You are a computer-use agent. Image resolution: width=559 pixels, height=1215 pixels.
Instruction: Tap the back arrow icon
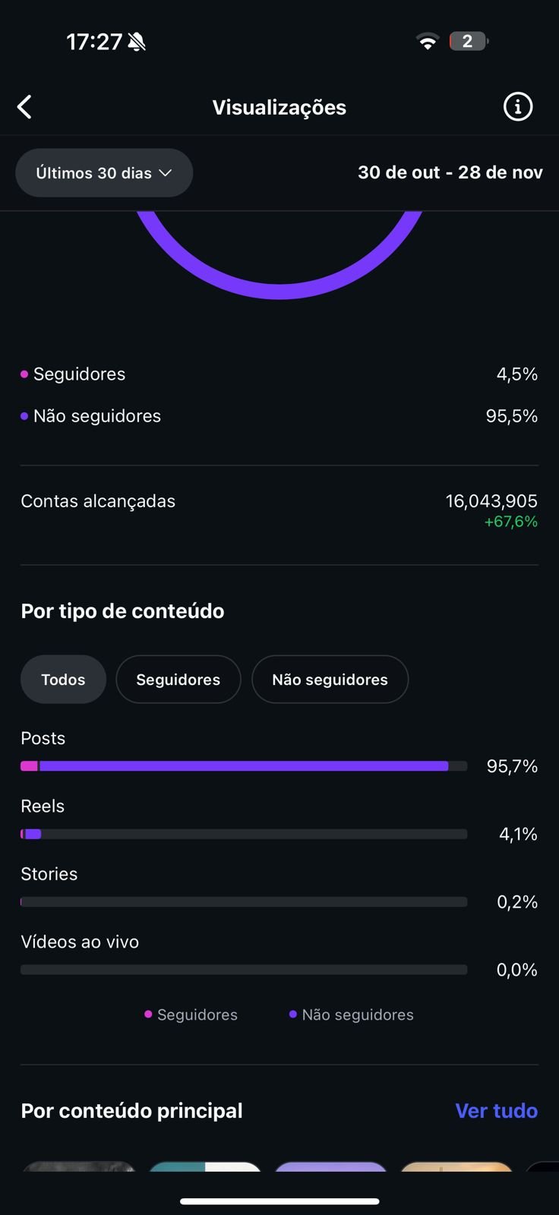click(x=25, y=107)
